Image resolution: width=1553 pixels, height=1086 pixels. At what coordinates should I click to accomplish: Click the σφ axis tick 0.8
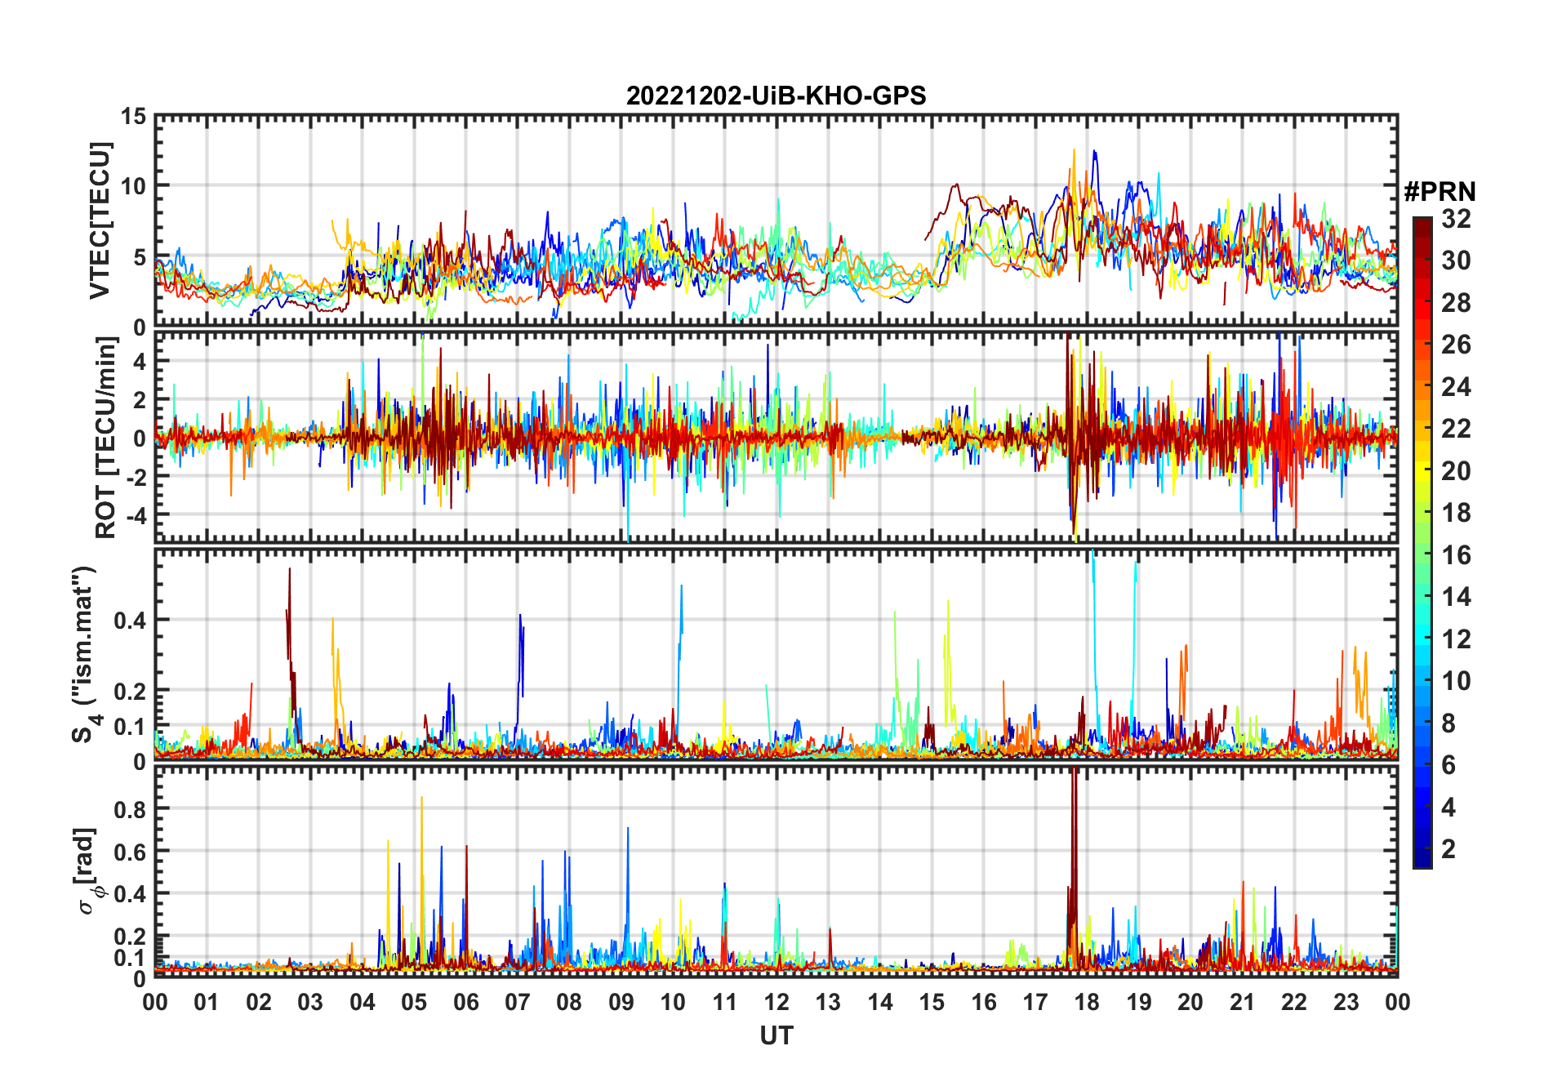tap(130, 809)
